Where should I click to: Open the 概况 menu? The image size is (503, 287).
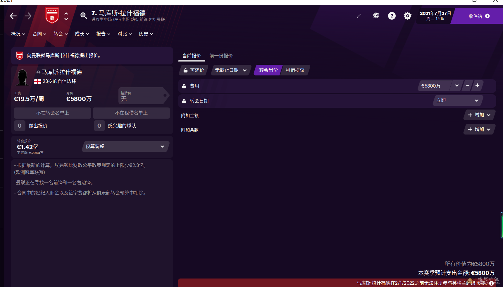click(18, 34)
